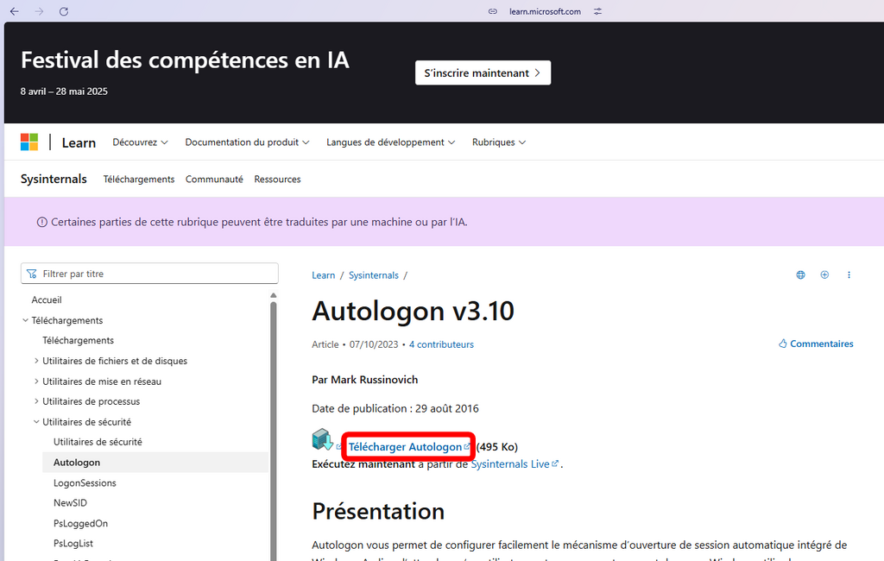Viewport: 884px width, 561px height.
Task: Collapse the Téléchargements tree section
Action: coord(25,320)
